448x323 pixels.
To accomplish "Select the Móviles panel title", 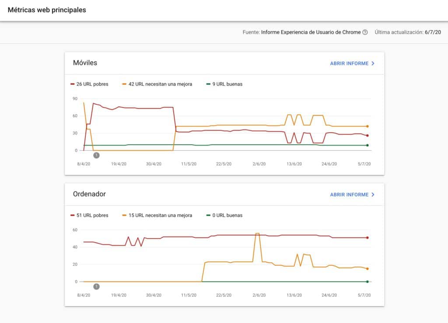I will 86,63.
